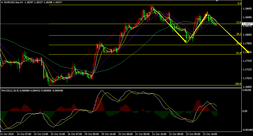Click the 15 Oct 15:00 time label
253x136 pixels.
(x=58, y=134)
